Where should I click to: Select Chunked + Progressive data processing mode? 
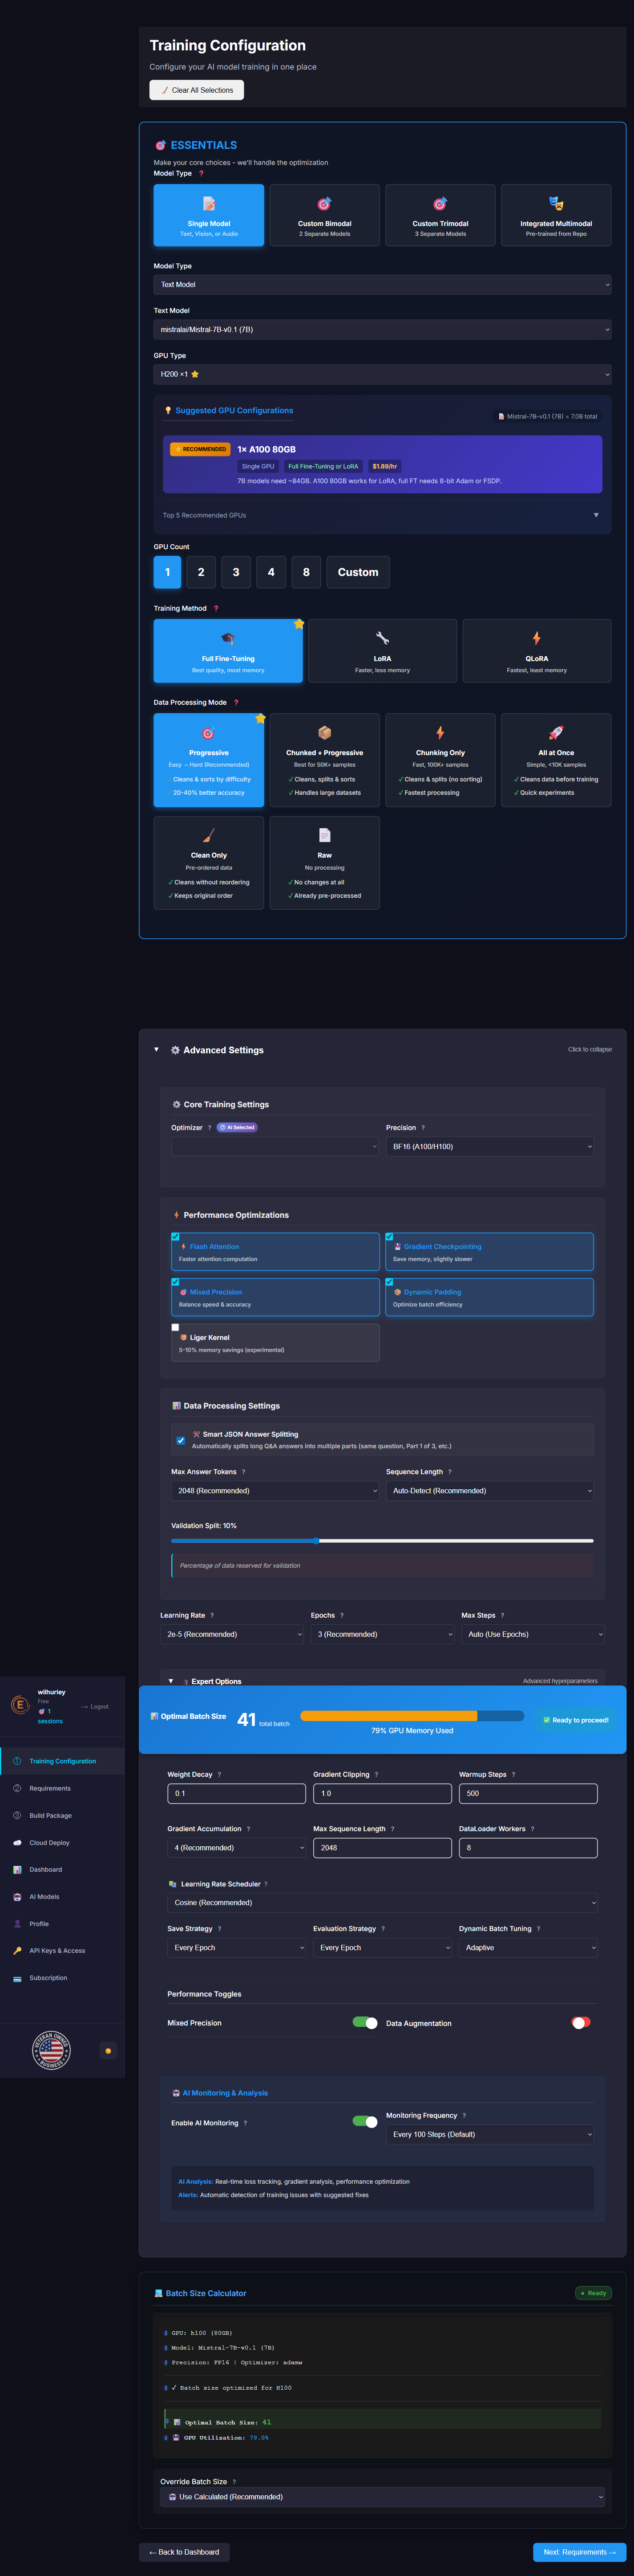(324, 760)
